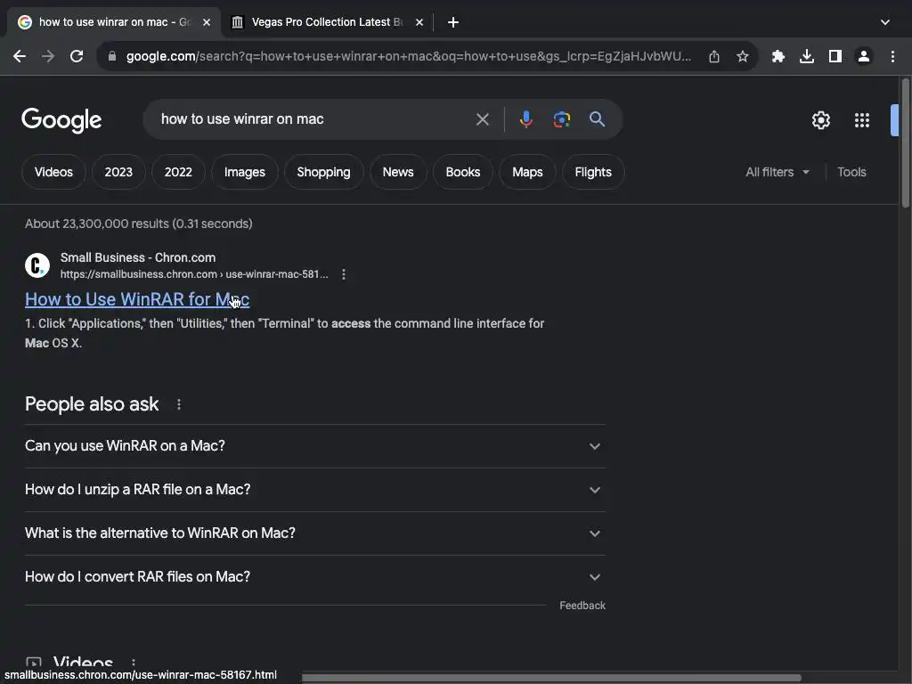Click the browser address bar URL
Image resolution: width=912 pixels, height=684 pixels.
(408, 56)
